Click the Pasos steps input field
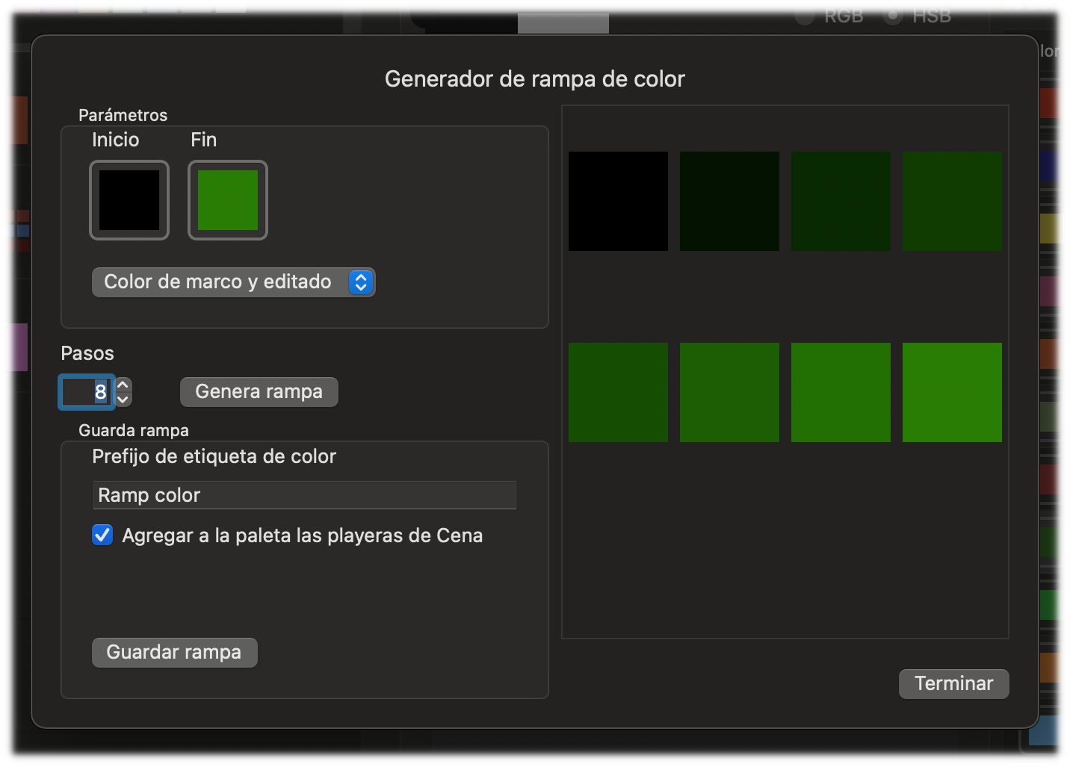This screenshot has width=1070, height=767. tap(86, 392)
